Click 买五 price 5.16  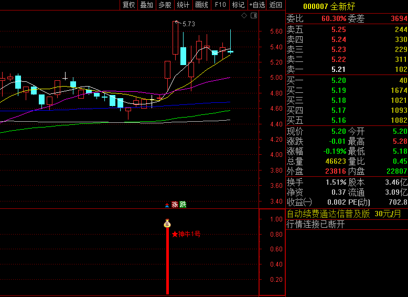click(x=339, y=120)
